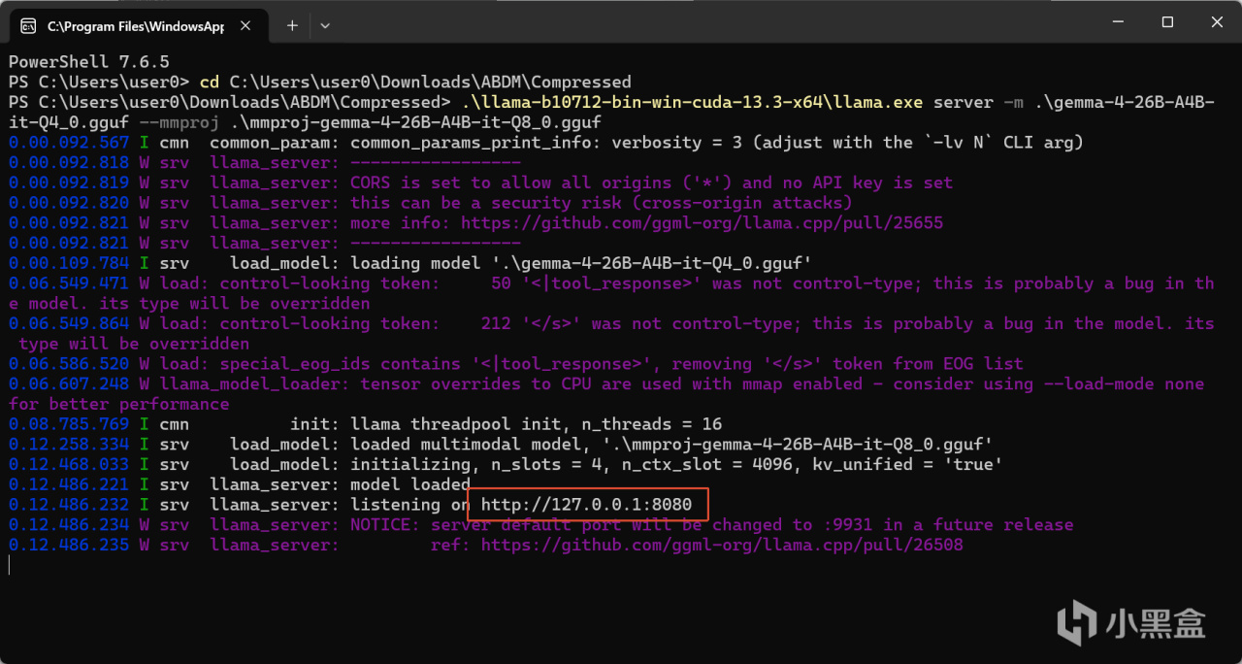Click the token 212 '</s>' warning line
The width and height of the screenshot is (1242, 664).
611,334
